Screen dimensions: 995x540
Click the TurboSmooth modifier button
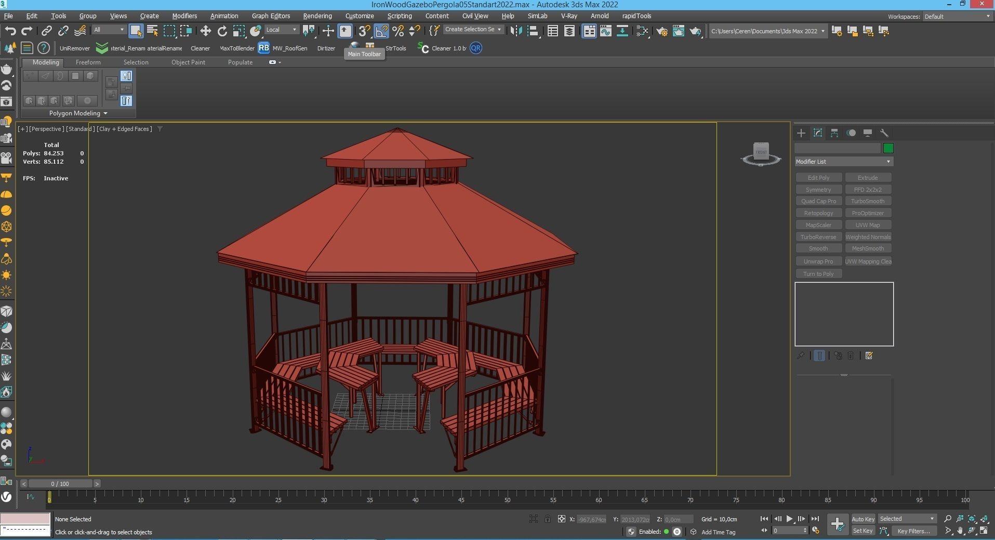[x=868, y=201]
